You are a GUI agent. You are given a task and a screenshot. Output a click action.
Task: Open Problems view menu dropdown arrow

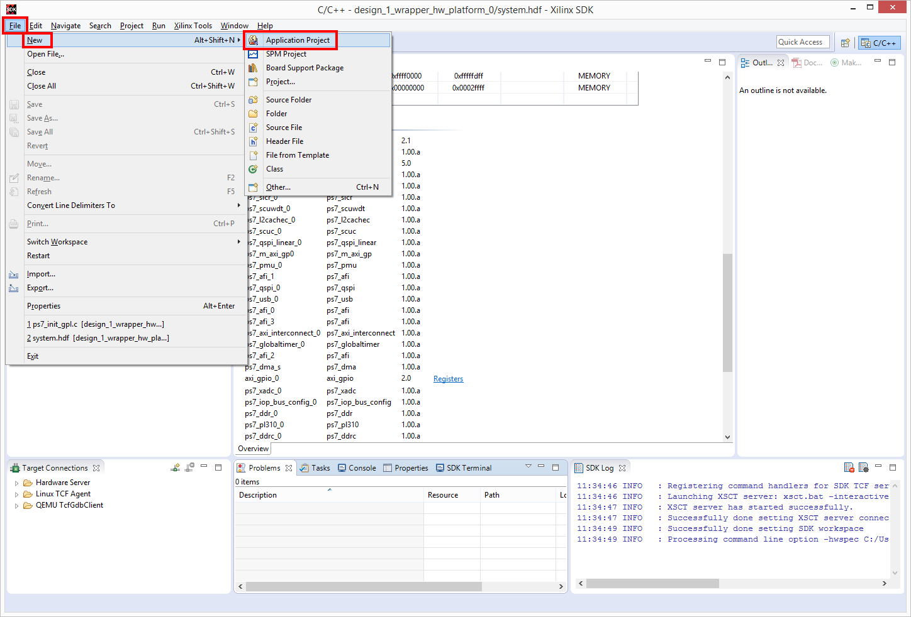528,466
